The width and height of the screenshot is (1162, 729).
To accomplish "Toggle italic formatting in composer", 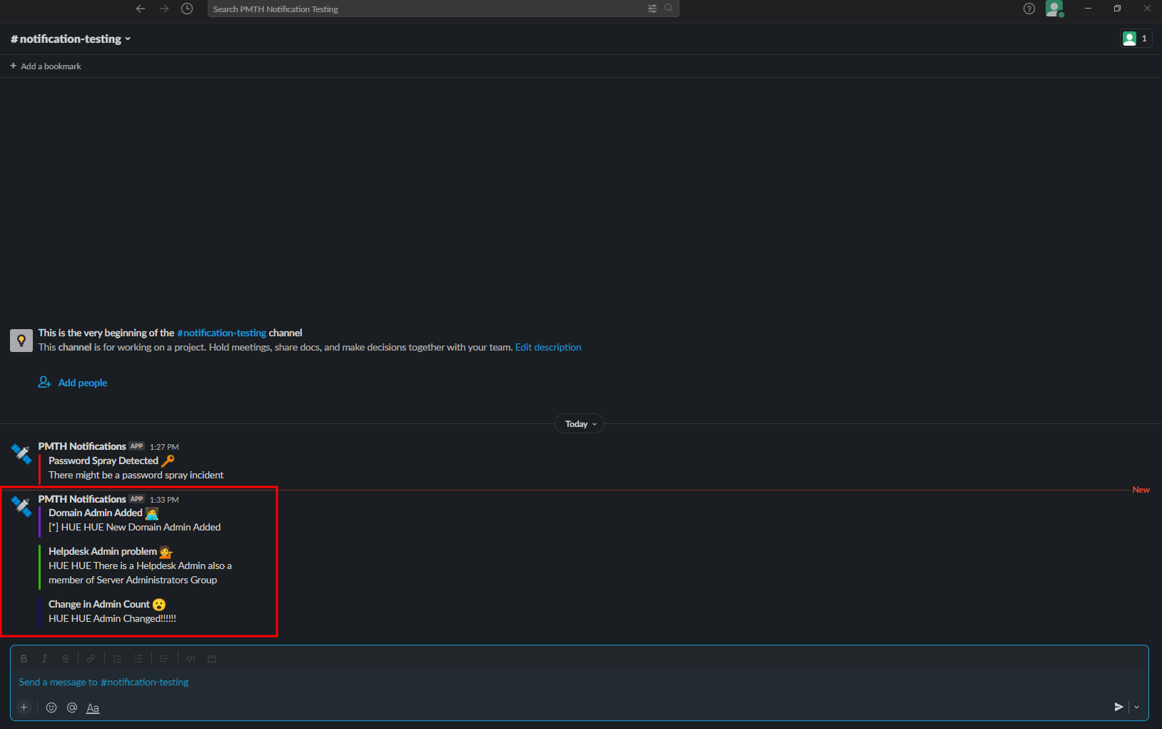I will pos(44,658).
